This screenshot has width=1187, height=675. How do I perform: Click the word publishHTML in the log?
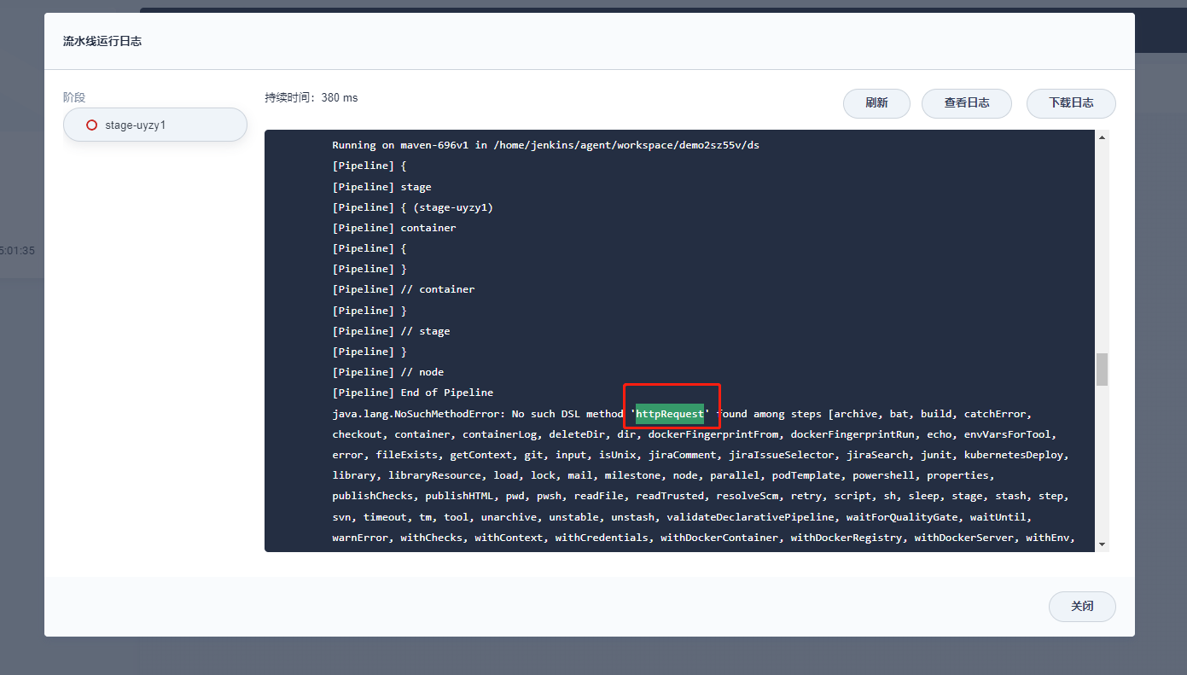[x=460, y=496]
